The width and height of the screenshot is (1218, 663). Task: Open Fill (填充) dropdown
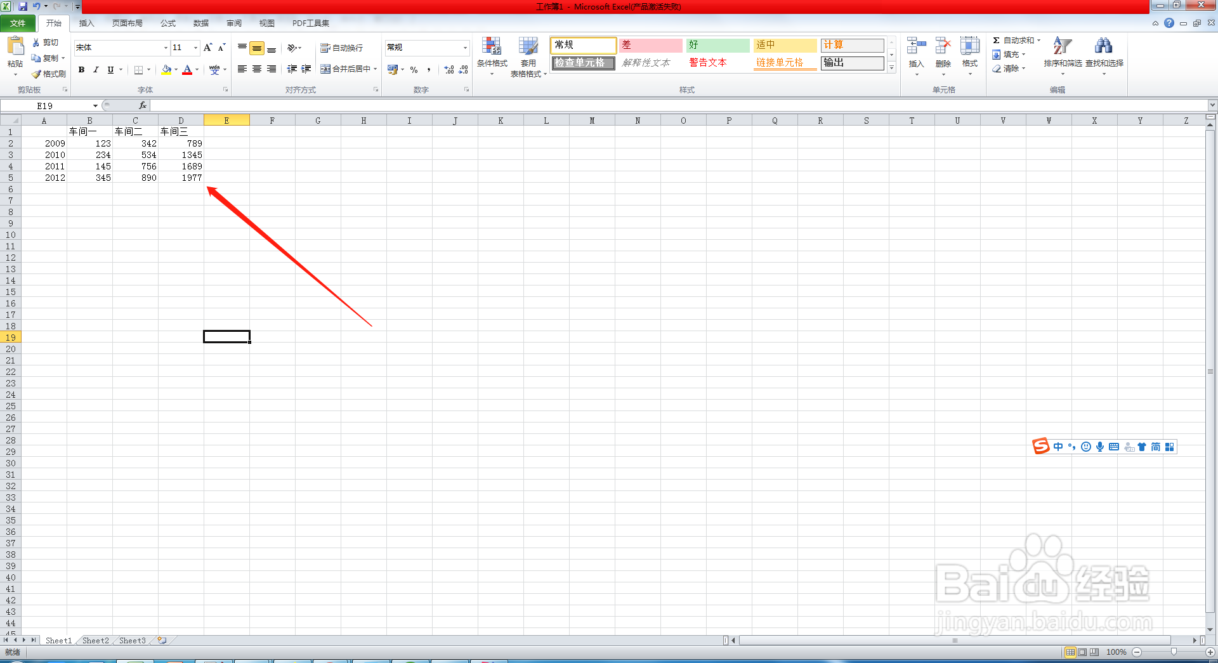[1009, 55]
